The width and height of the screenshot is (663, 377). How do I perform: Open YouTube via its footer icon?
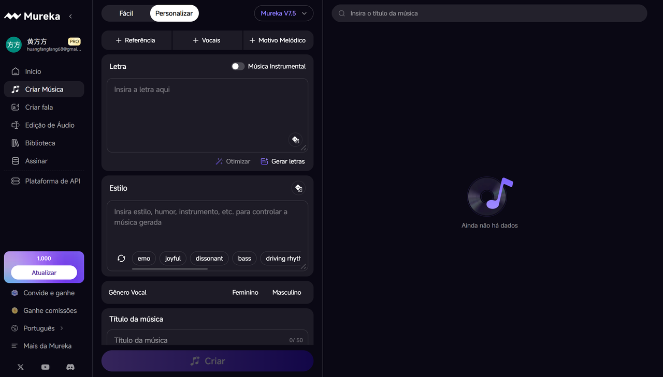(x=45, y=367)
